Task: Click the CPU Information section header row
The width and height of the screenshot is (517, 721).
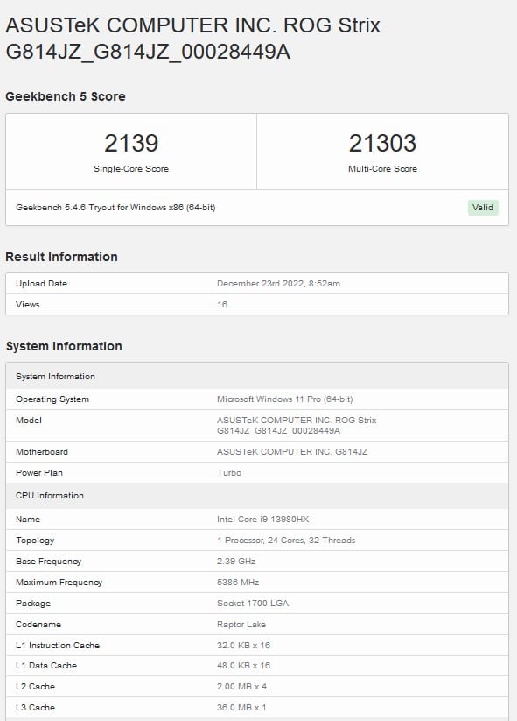Action: 257,496
